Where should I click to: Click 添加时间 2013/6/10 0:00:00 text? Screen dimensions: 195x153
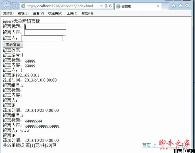pyautogui.click(x=30, y=80)
